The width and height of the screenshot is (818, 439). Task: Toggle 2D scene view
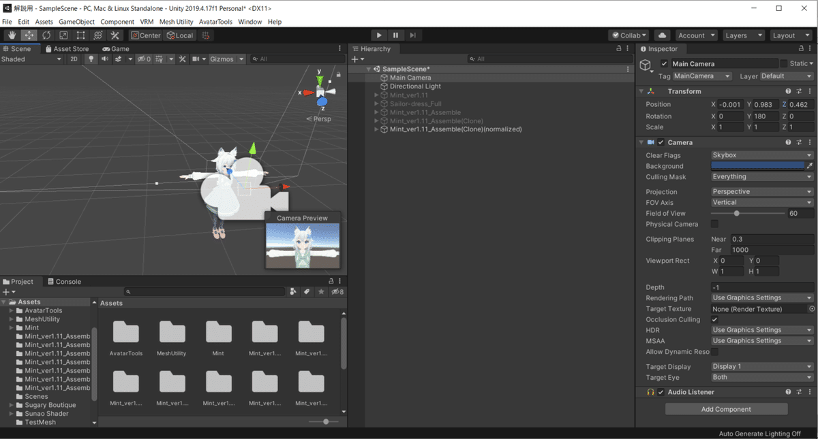[74, 59]
